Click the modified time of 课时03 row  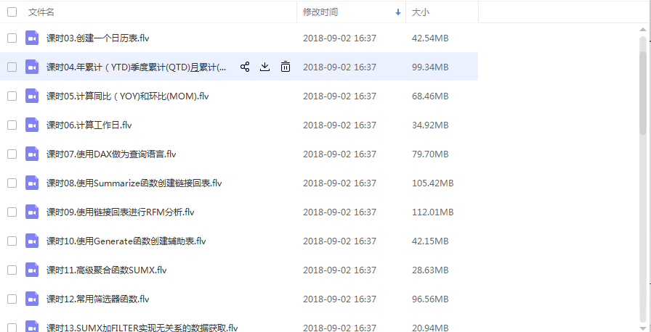[339, 38]
